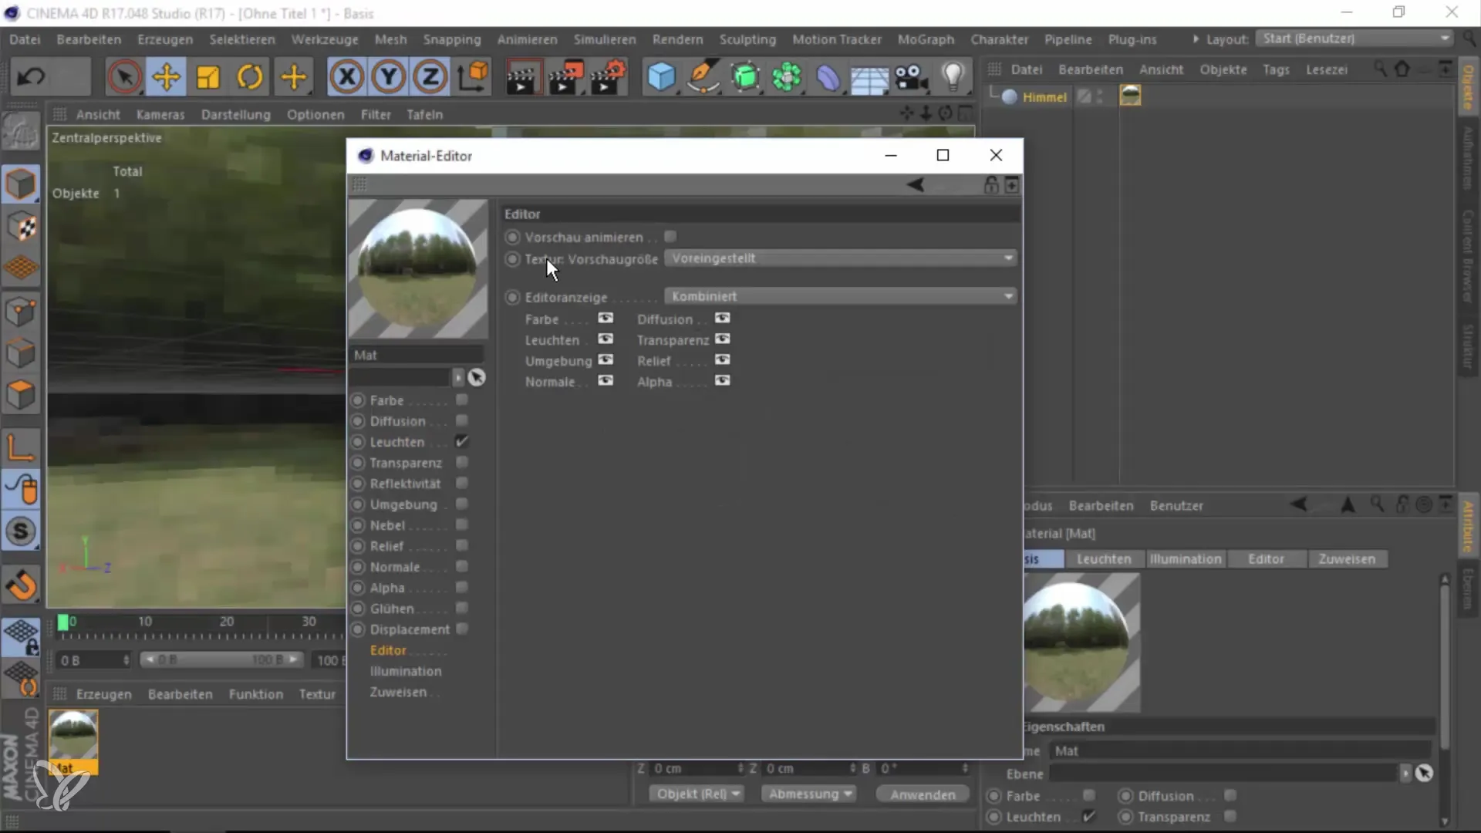Select the Live Selection tool
The width and height of the screenshot is (1481, 833).
(x=124, y=76)
